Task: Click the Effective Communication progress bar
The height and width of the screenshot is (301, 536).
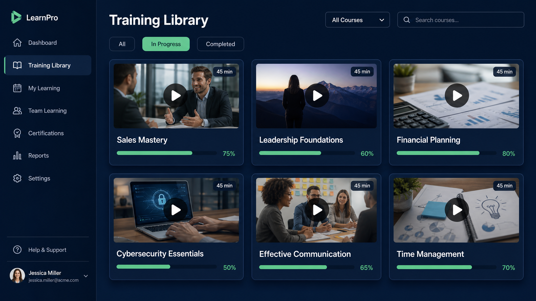Action: (x=307, y=267)
